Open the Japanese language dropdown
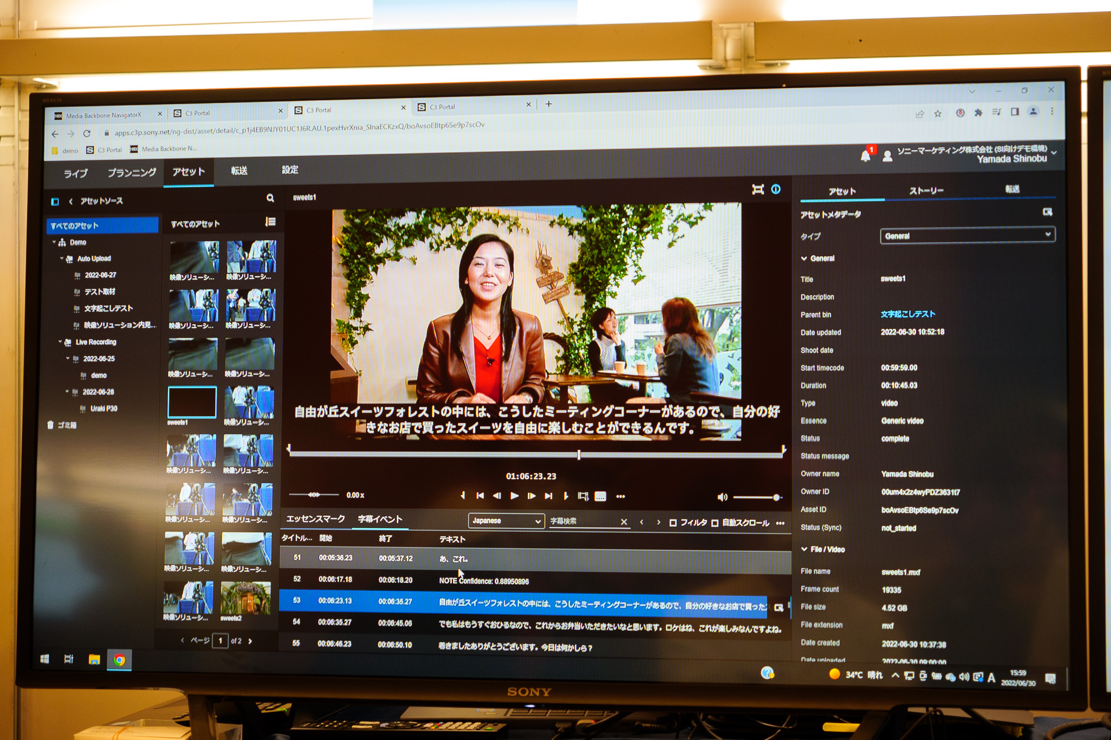The width and height of the screenshot is (1111, 740). click(x=506, y=521)
